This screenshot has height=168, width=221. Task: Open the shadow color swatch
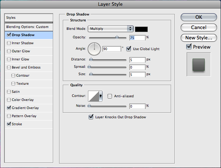tap(142, 29)
